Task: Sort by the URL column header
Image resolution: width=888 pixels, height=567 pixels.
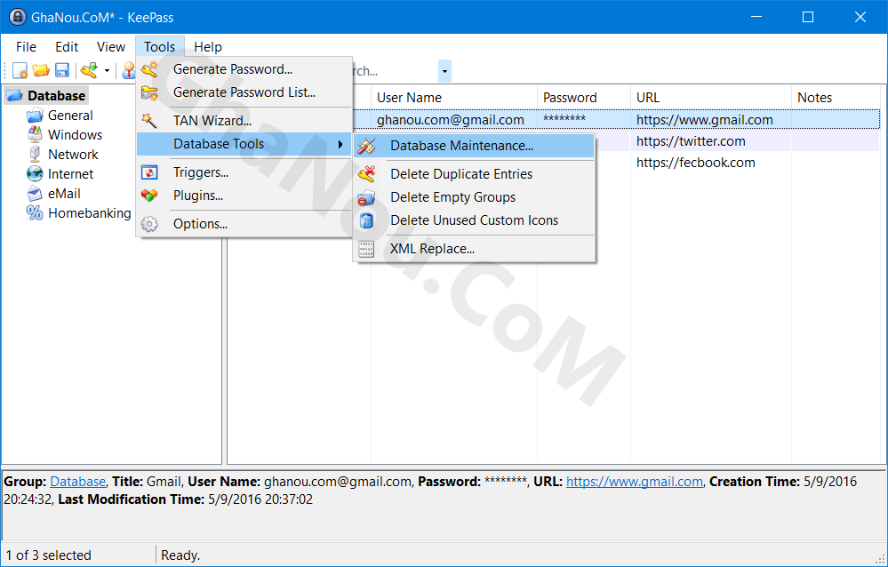Action: pyautogui.click(x=711, y=98)
